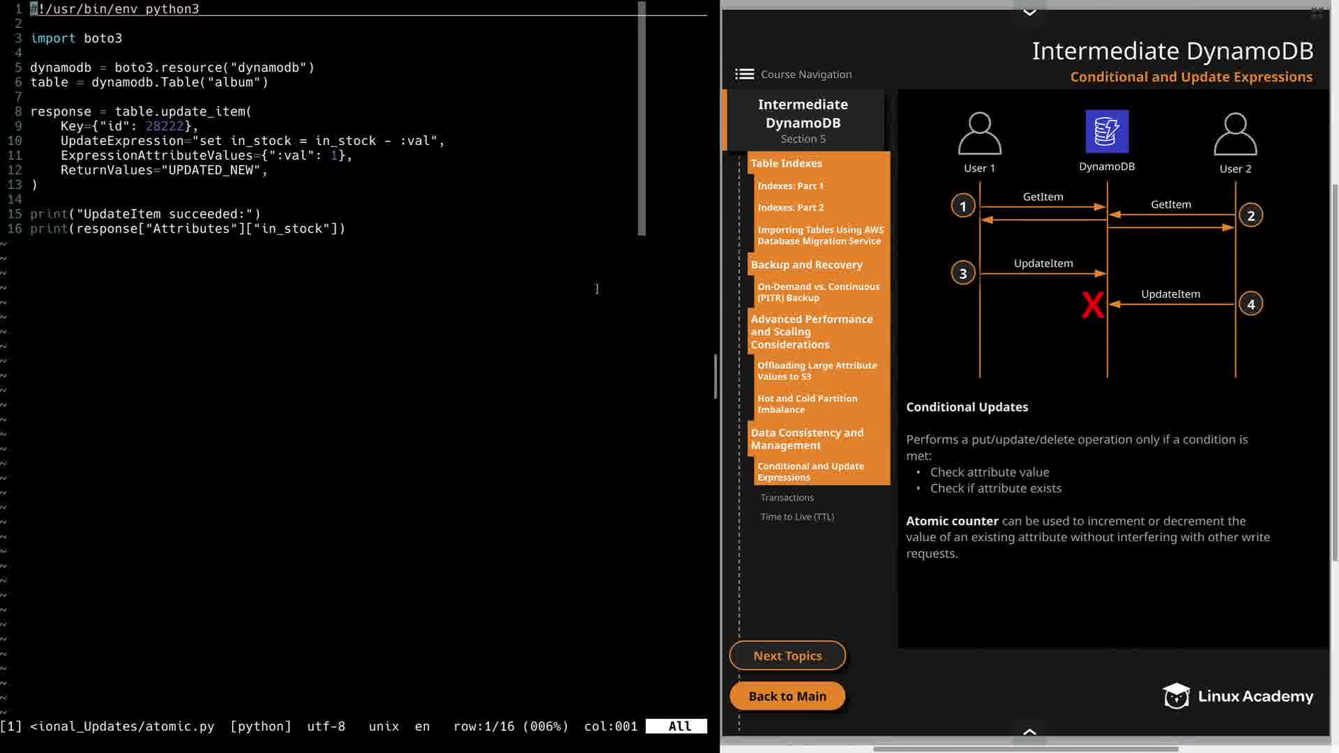This screenshot has height=753, width=1339.
Task: Click the Course Navigation hamburger icon
Action: click(744, 75)
